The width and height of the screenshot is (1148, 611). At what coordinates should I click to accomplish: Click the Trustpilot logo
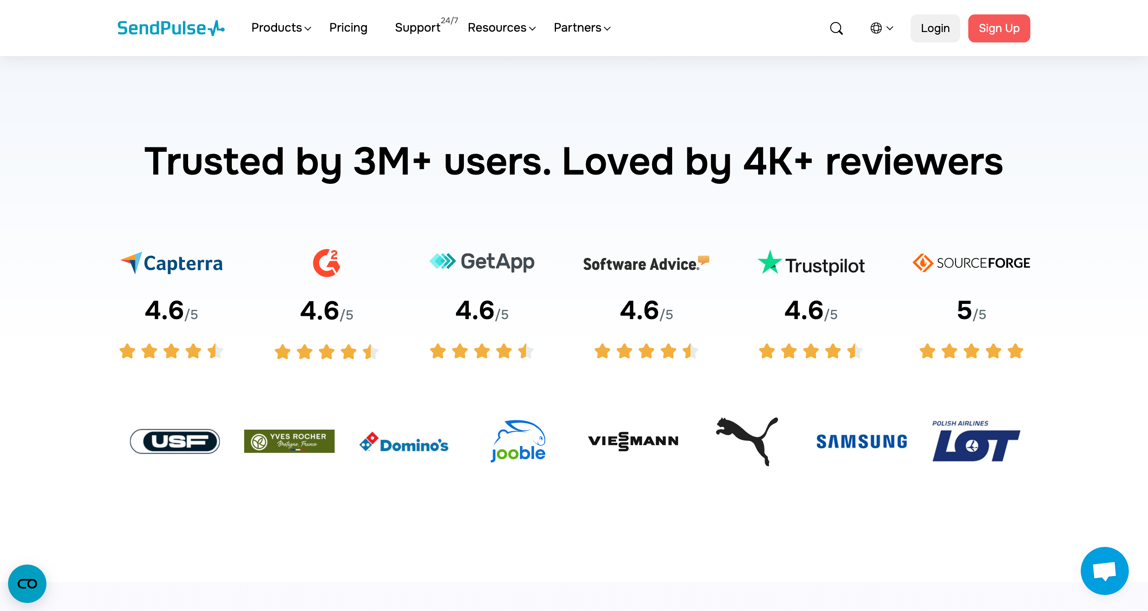coord(811,264)
